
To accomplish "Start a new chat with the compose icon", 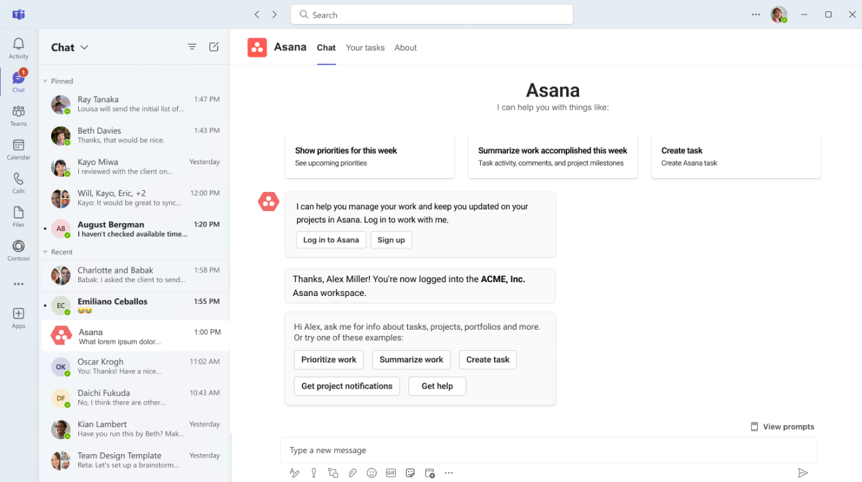I will tap(214, 47).
